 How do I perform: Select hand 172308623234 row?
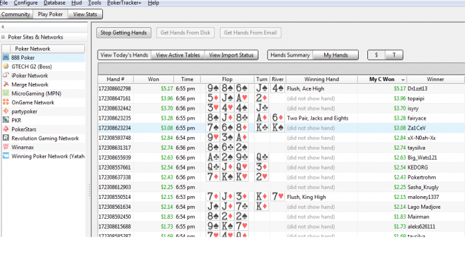(x=281, y=128)
